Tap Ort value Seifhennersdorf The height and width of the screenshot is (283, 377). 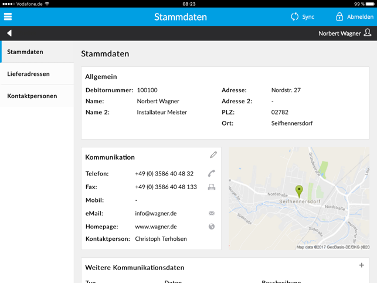[292, 123]
